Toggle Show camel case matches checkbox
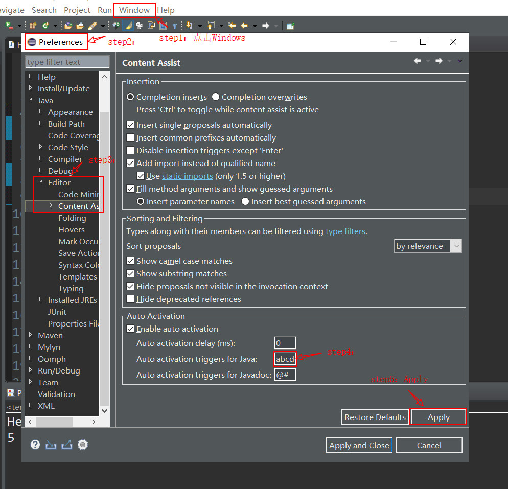 [130, 261]
